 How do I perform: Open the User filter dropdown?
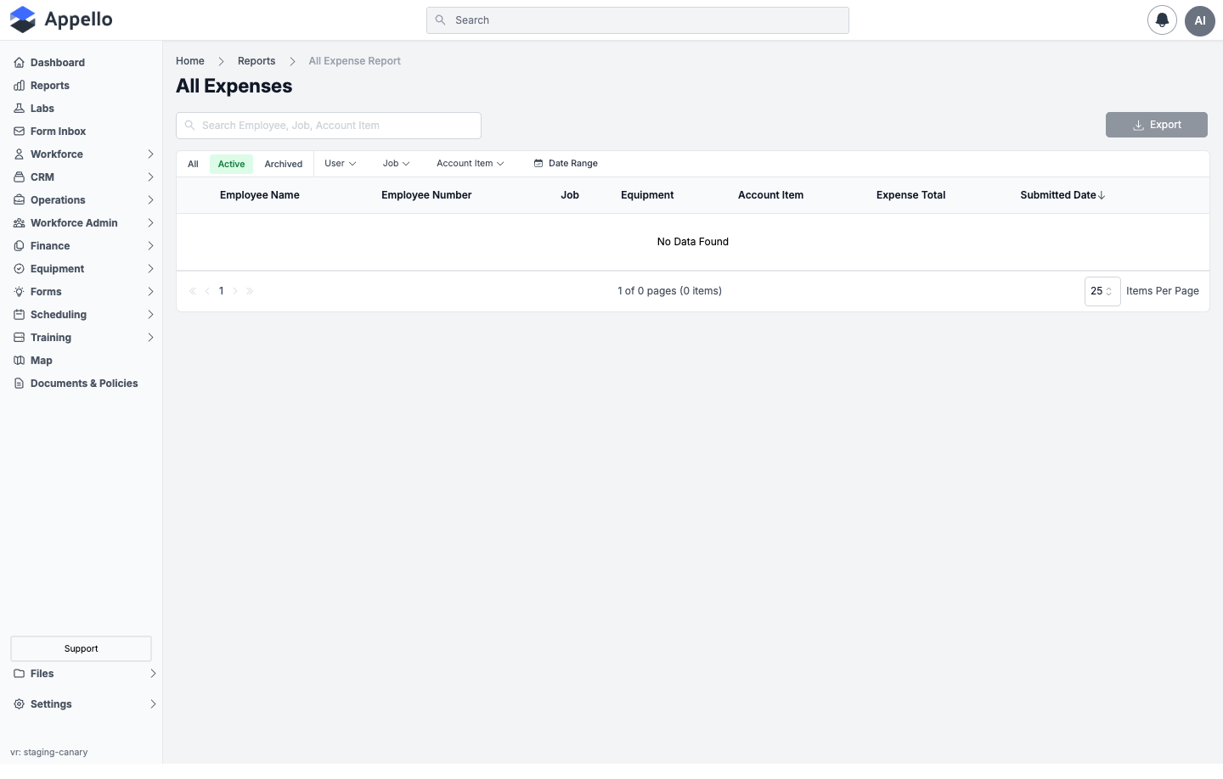(x=340, y=164)
